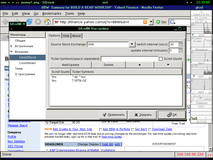Check the Add BBW to Portfolio checkbox
The height and width of the screenshot is (160, 213).
pyautogui.click(x=101, y=130)
